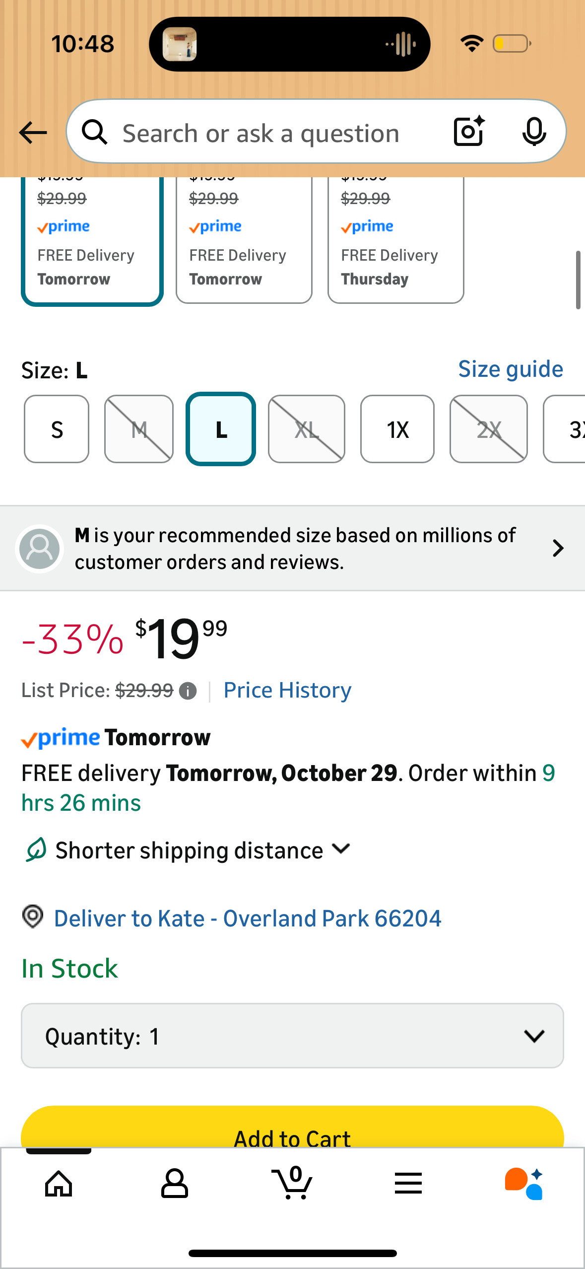Open the Size guide link
Viewport: 585px width, 1269px height.
tap(511, 369)
